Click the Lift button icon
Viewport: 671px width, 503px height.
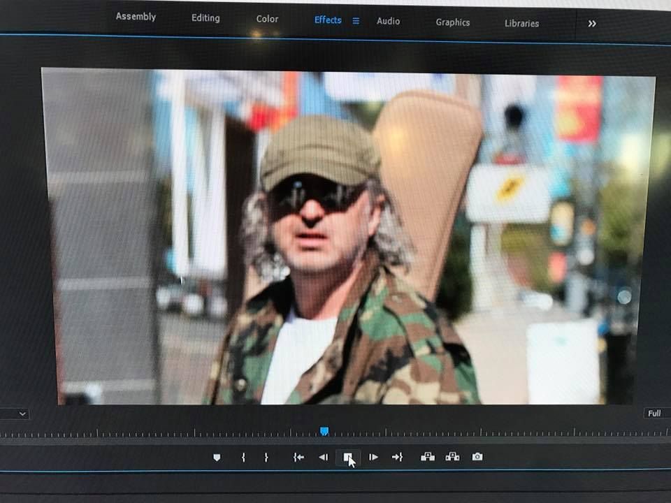[x=428, y=457]
